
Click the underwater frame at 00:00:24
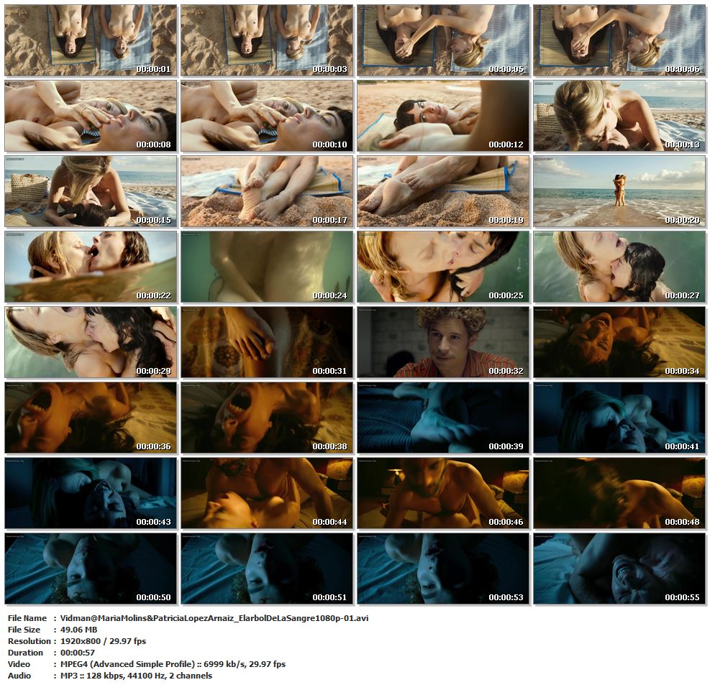(x=267, y=267)
